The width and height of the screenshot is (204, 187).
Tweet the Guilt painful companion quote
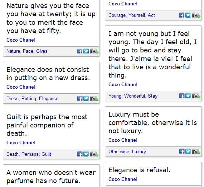pyautogui.click(x=86, y=154)
